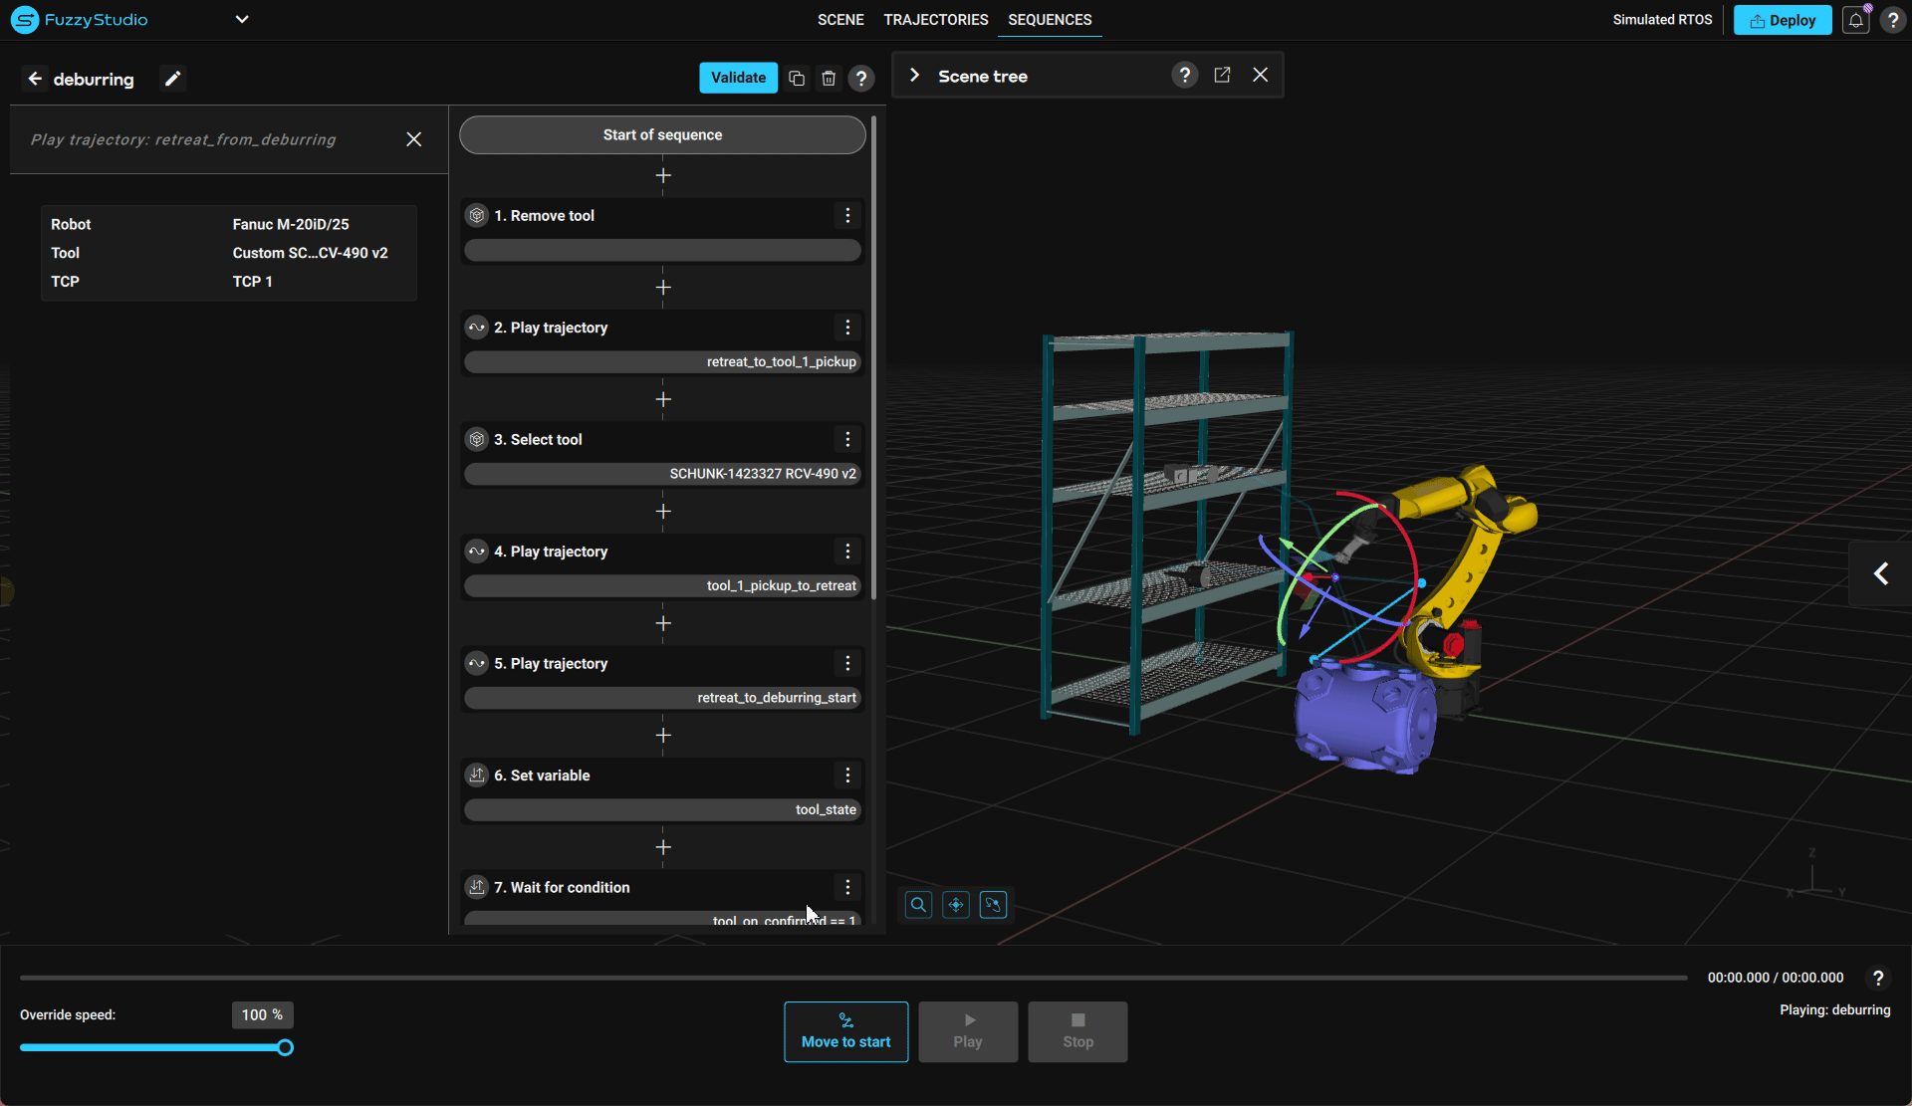The image size is (1912, 1106).
Task: Click the rename pencil icon next to deburring
Action: point(172,79)
